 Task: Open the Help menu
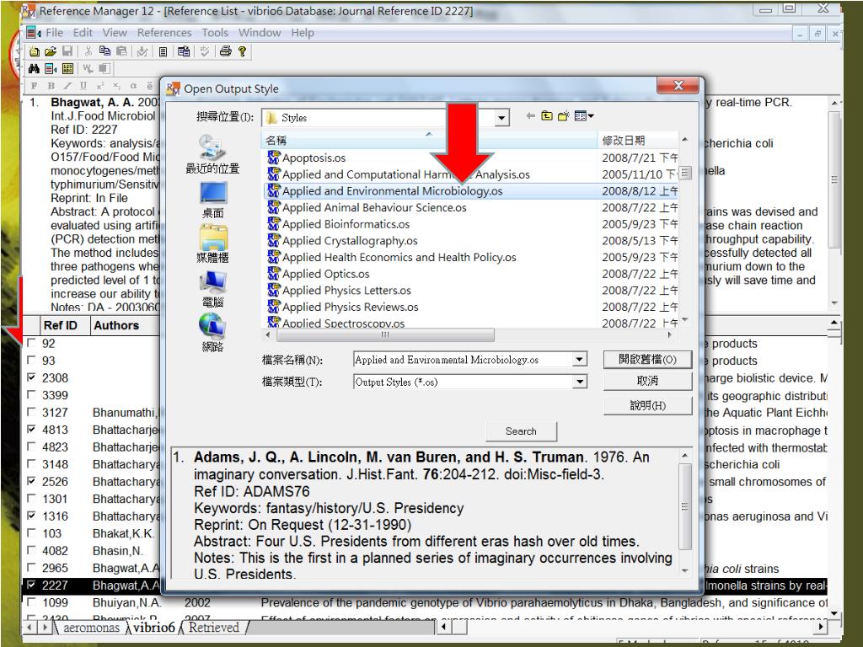[x=303, y=33]
